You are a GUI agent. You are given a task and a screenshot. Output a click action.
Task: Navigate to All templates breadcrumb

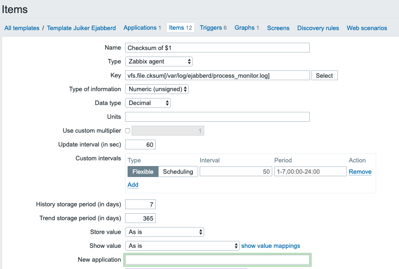pyautogui.click(x=22, y=28)
